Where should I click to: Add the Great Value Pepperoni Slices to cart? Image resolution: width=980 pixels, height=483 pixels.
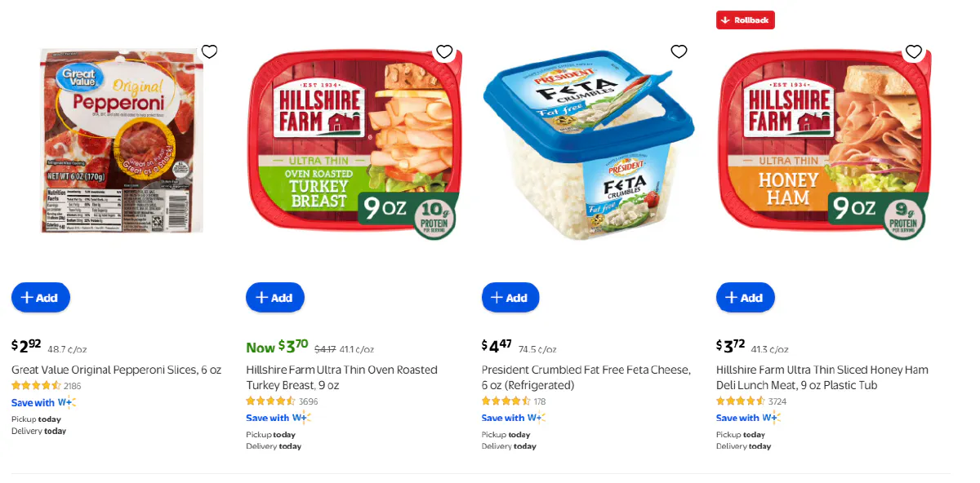(x=40, y=297)
